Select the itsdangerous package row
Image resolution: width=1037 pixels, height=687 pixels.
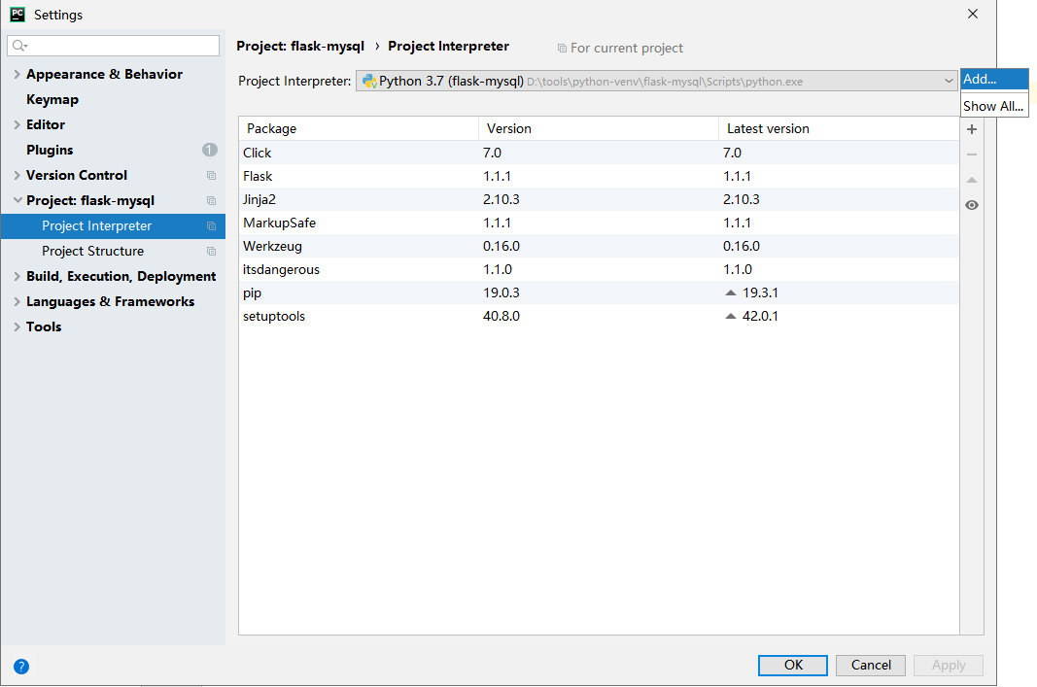pyautogui.click(x=599, y=269)
